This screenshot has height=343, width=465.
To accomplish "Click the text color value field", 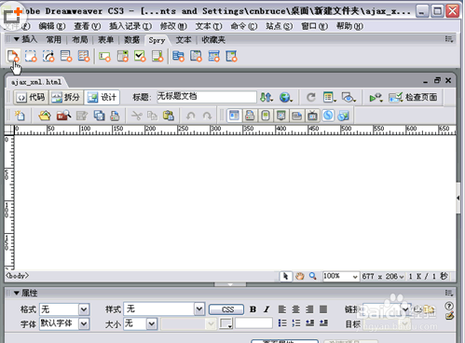I will 253,323.
